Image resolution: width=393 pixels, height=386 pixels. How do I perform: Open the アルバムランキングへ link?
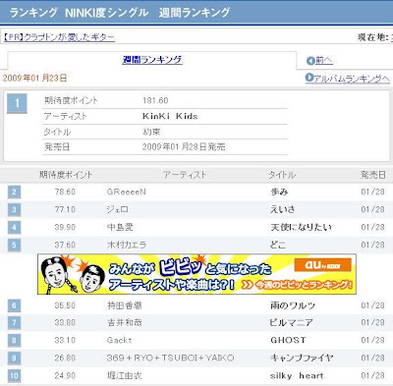tap(352, 79)
